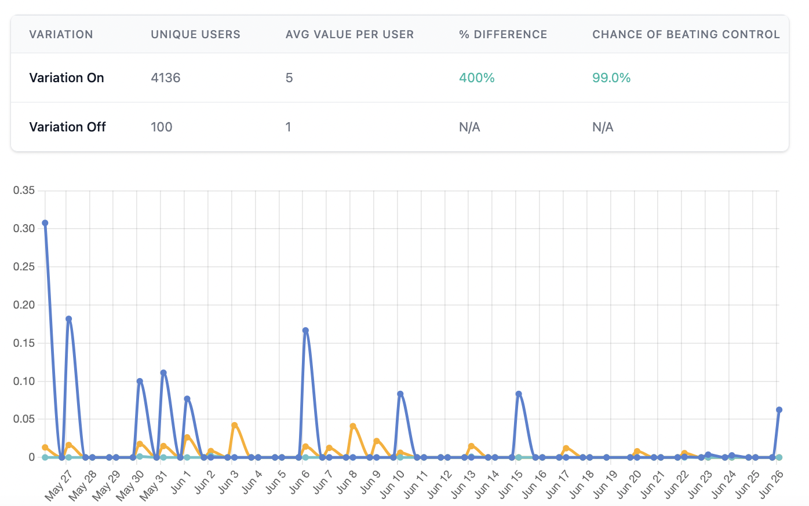Click the May 30 x-axis date label

pyautogui.click(x=130, y=485)
